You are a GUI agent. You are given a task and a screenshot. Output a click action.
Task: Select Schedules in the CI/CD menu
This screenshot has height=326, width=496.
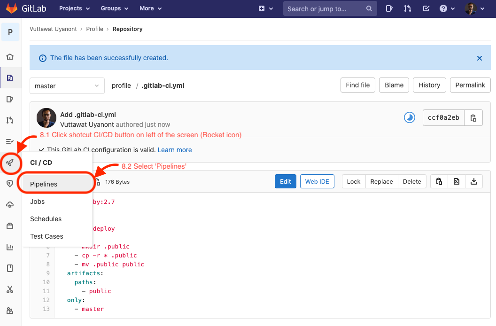(46, 219)
